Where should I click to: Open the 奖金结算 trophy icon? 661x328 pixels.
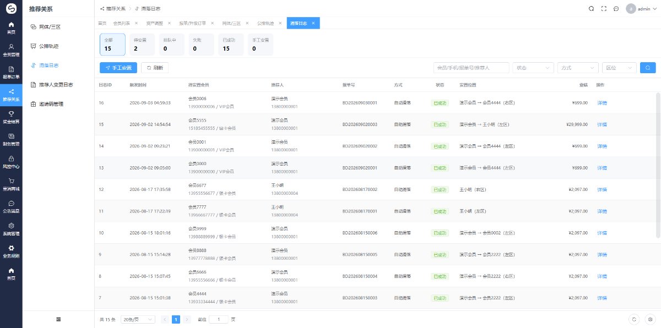11,117
